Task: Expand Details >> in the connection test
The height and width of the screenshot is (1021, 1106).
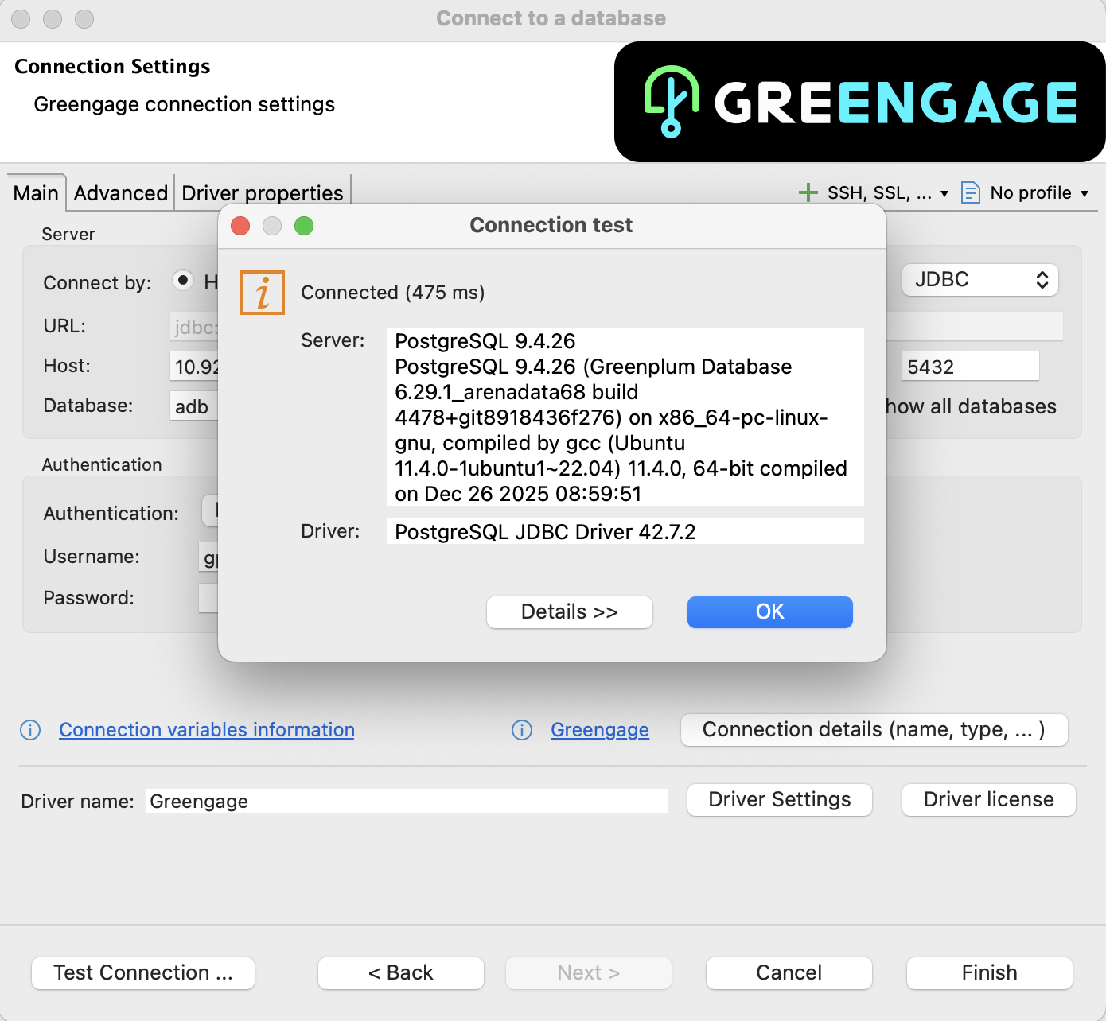Action: [x=569, y=612]
